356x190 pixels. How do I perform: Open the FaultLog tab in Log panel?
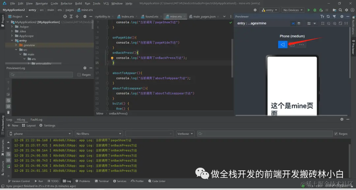pyautogui.click(x=36, y=119)
